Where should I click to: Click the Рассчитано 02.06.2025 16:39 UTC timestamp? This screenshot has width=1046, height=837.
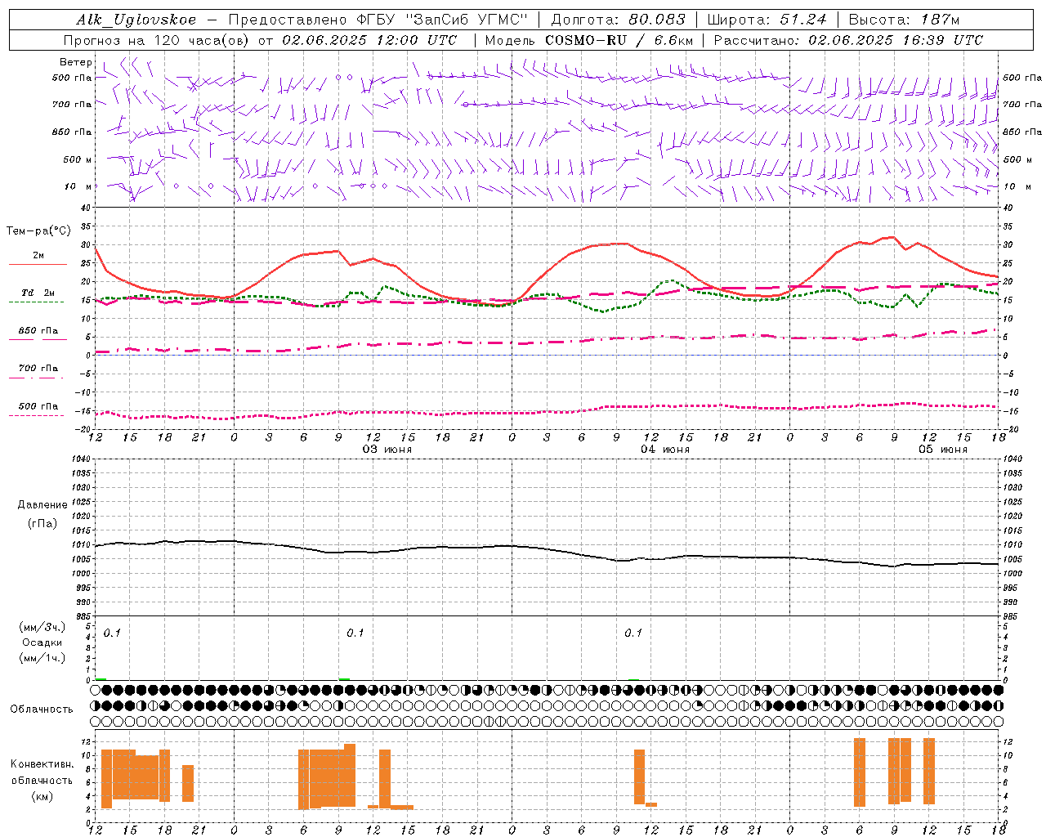pos(848,40)
